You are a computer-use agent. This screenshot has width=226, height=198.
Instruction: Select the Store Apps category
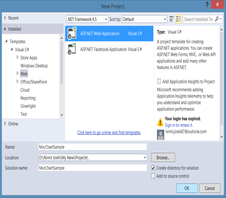(29, 58)
